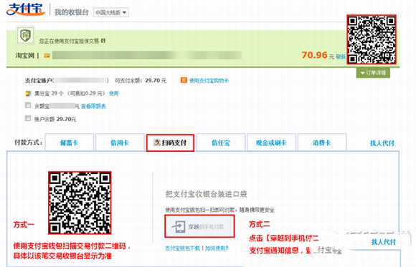Switch to the 消费卡 tab

322,142
